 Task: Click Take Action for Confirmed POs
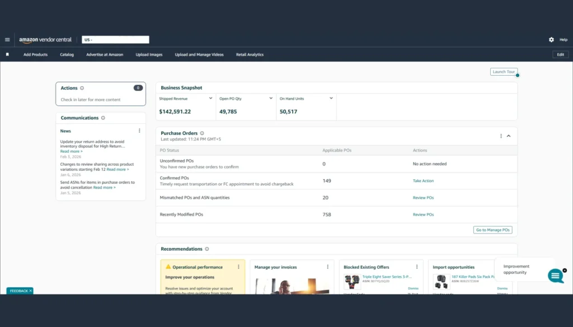423,181
